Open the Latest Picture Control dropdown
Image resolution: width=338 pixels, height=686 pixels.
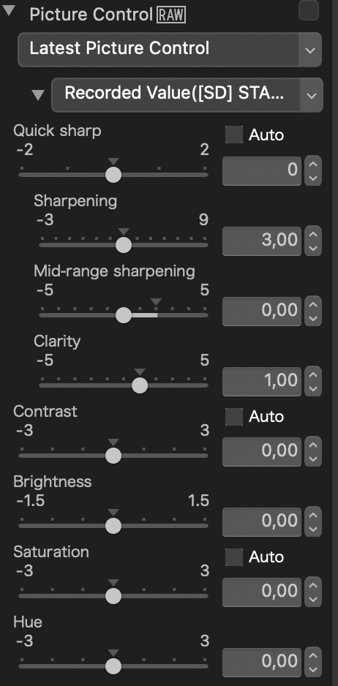coord(170,50)
